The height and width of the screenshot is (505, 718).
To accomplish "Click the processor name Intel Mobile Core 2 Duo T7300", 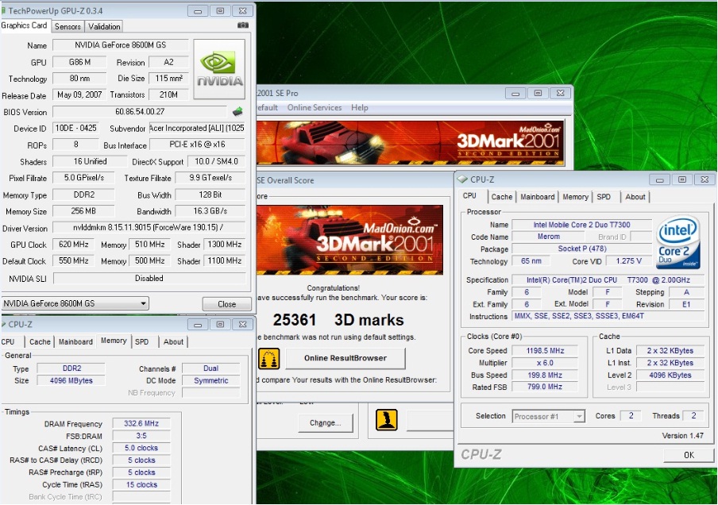I will tap(581, 225).
